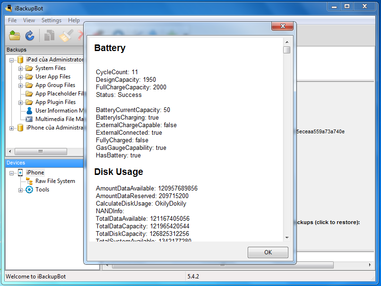Click the iBackupBot title bar app icon

coord(9,8)
